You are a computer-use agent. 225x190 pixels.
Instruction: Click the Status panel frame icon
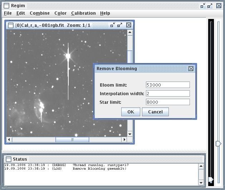coord(9,159)
